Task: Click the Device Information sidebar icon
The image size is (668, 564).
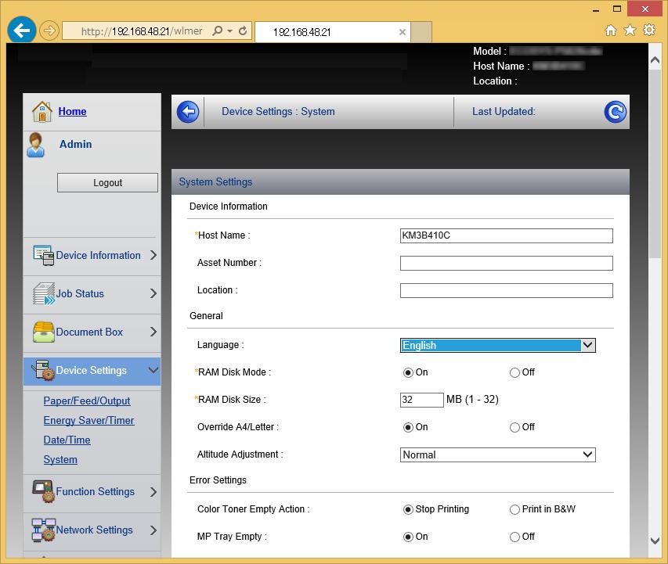Action: [x=44, y=255]
